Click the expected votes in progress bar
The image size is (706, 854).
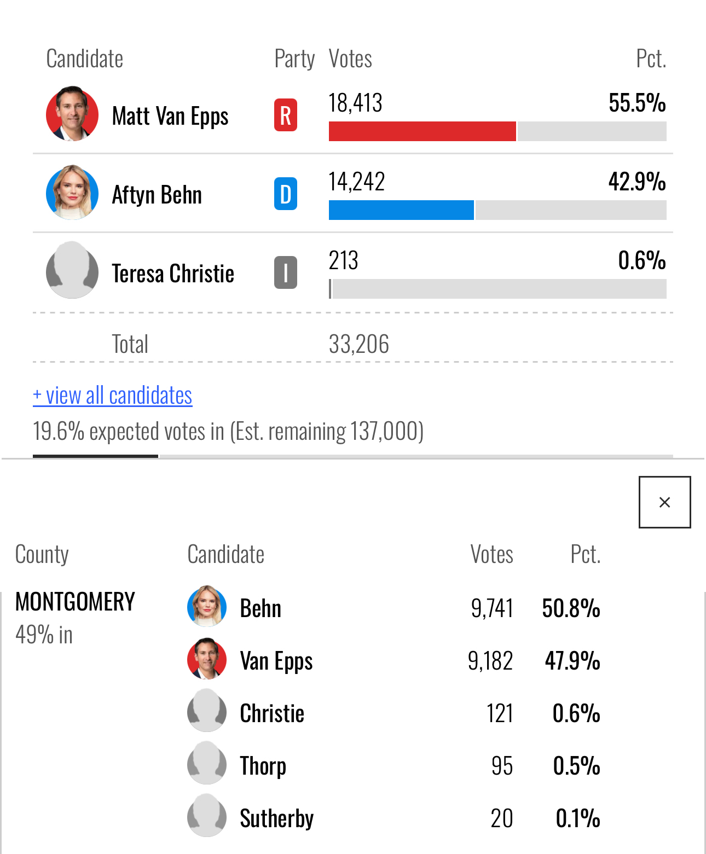pos(352,456)
